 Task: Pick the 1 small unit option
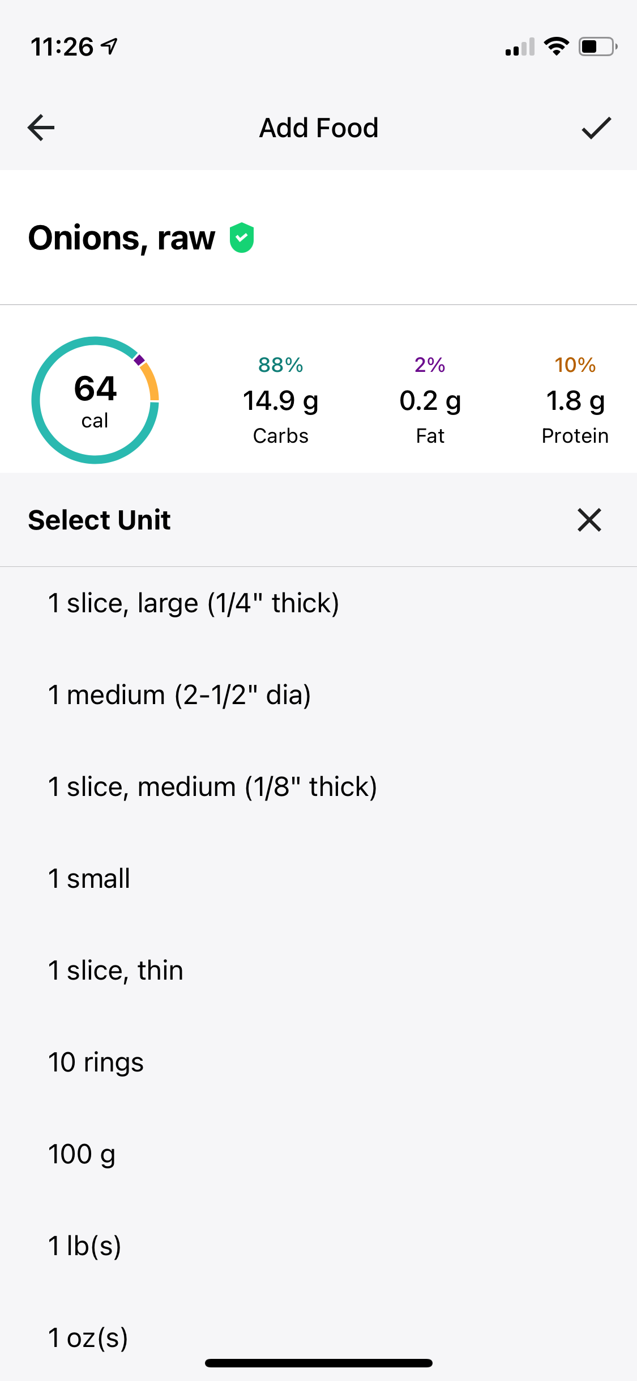coord(318,878)
